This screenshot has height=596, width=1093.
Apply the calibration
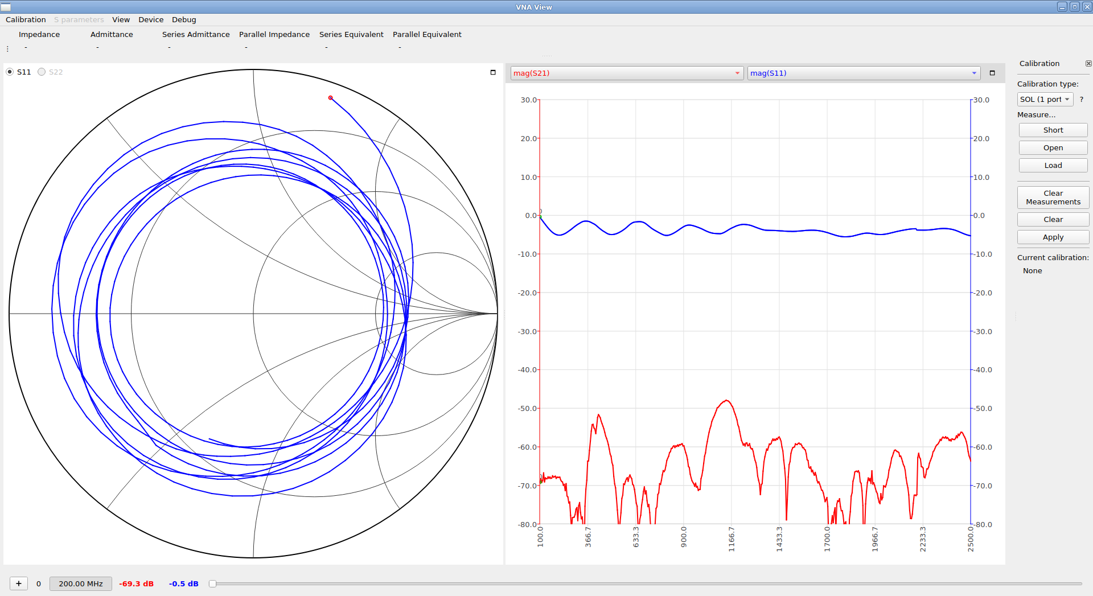1053,237
